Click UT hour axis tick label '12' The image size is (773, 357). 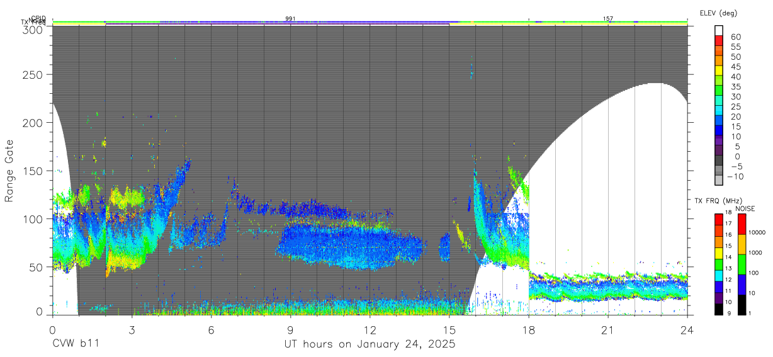click(x=370, y=329)
